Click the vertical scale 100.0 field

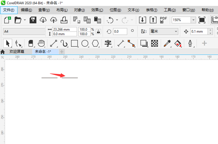coord(84,34)
